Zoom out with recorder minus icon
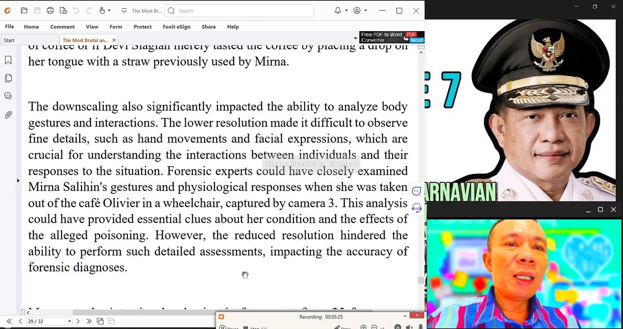The width and height of the screenshot is (623, 329). (374, 327)
